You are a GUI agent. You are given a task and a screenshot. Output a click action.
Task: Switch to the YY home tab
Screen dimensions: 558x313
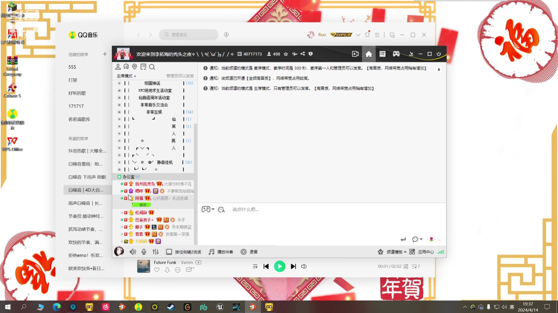[369, 54]
